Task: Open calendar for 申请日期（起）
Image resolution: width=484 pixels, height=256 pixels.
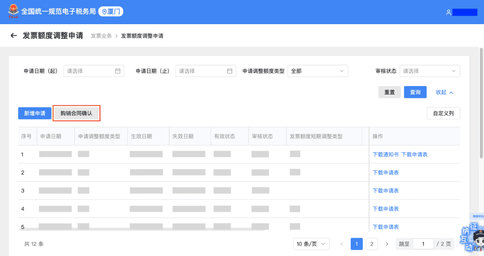Action: (118, 71)
